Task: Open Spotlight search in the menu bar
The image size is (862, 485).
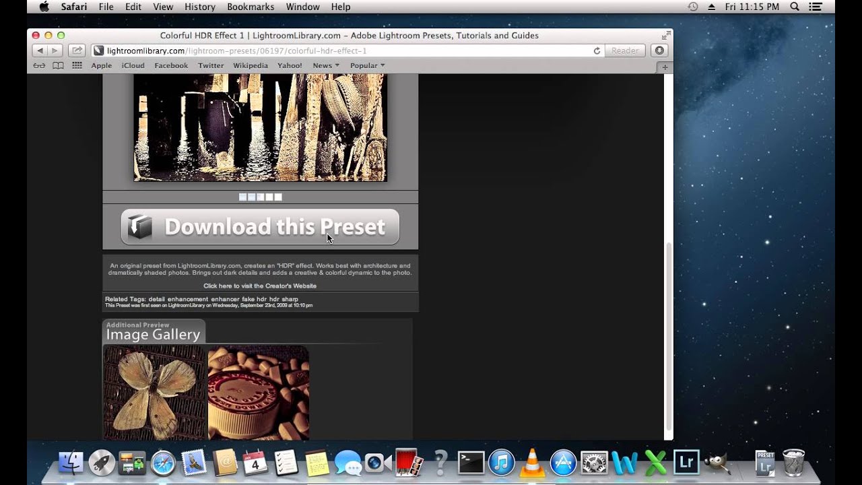Action: click(795, 7)
